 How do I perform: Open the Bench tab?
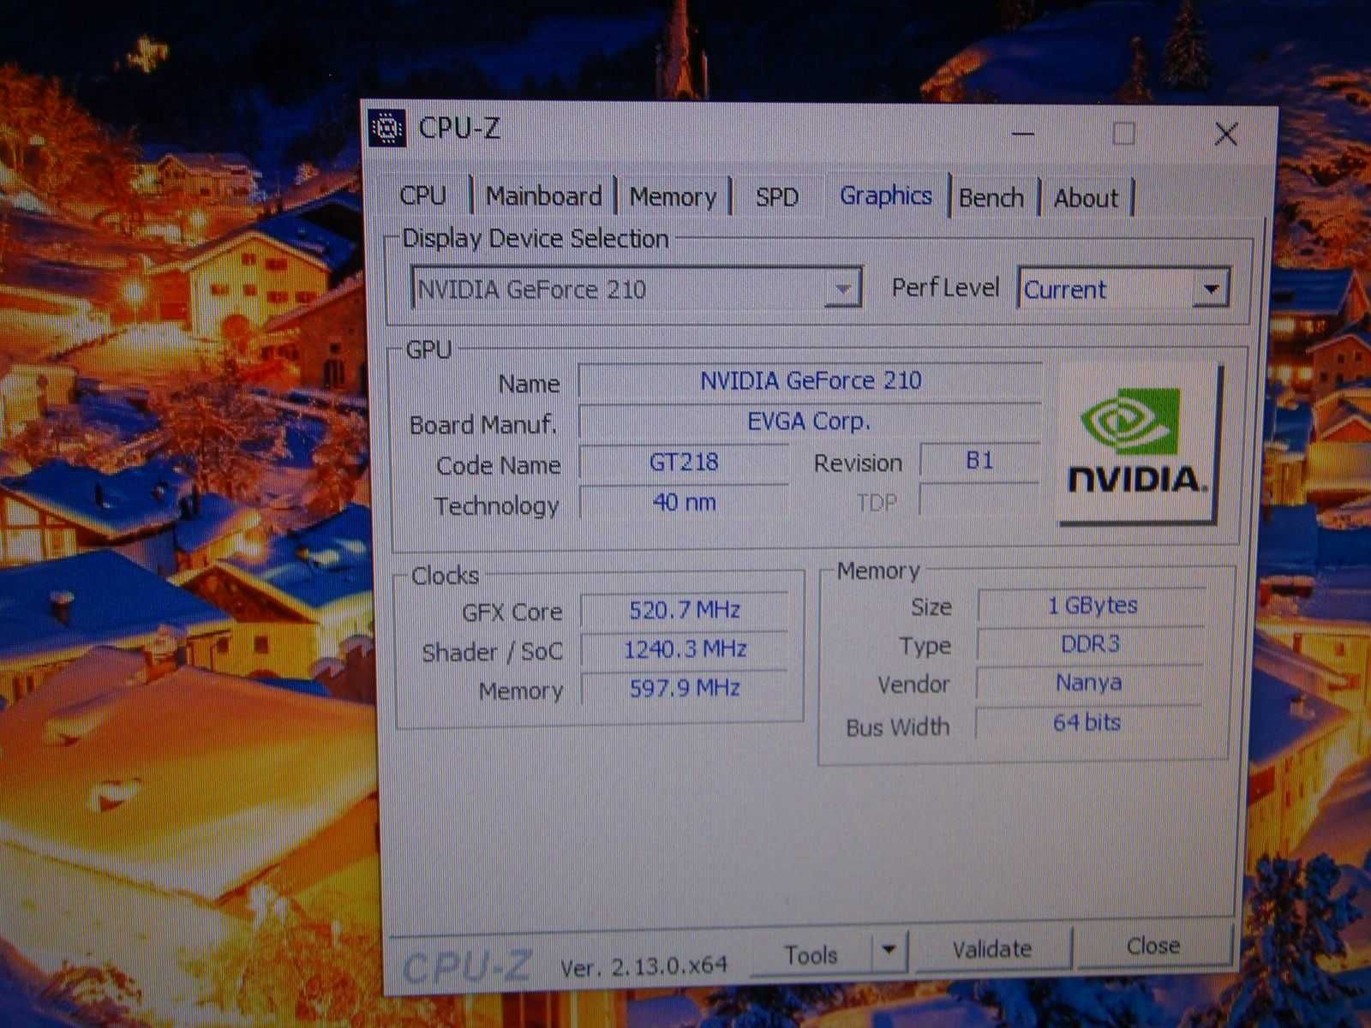[992, 198]
